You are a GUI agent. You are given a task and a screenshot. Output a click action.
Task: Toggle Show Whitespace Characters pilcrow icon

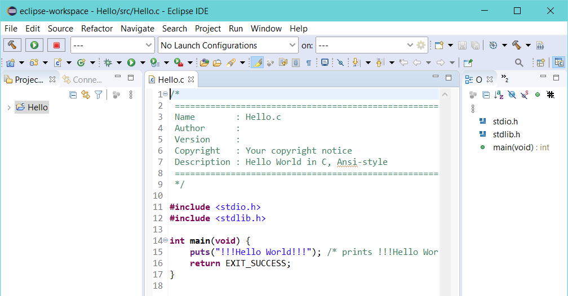click(309, 63)
